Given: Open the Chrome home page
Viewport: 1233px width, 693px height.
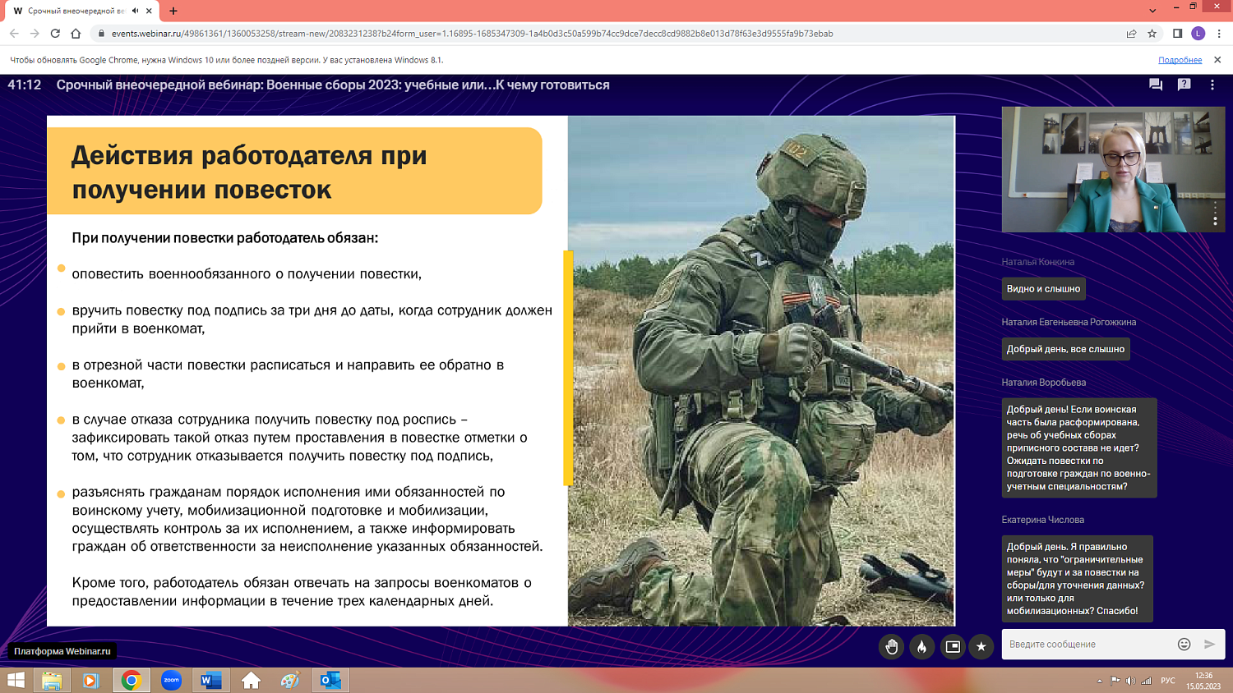Looking at the screenshot, I should (76, 34).
